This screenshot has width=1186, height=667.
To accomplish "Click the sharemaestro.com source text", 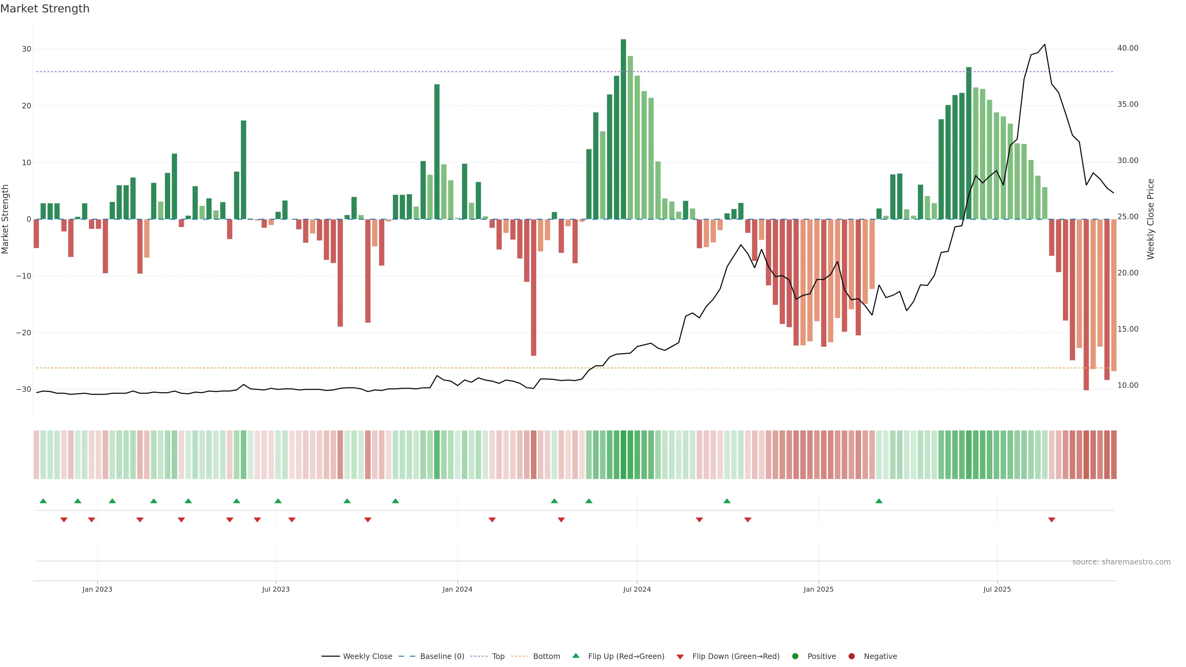I will point(1121,562).
